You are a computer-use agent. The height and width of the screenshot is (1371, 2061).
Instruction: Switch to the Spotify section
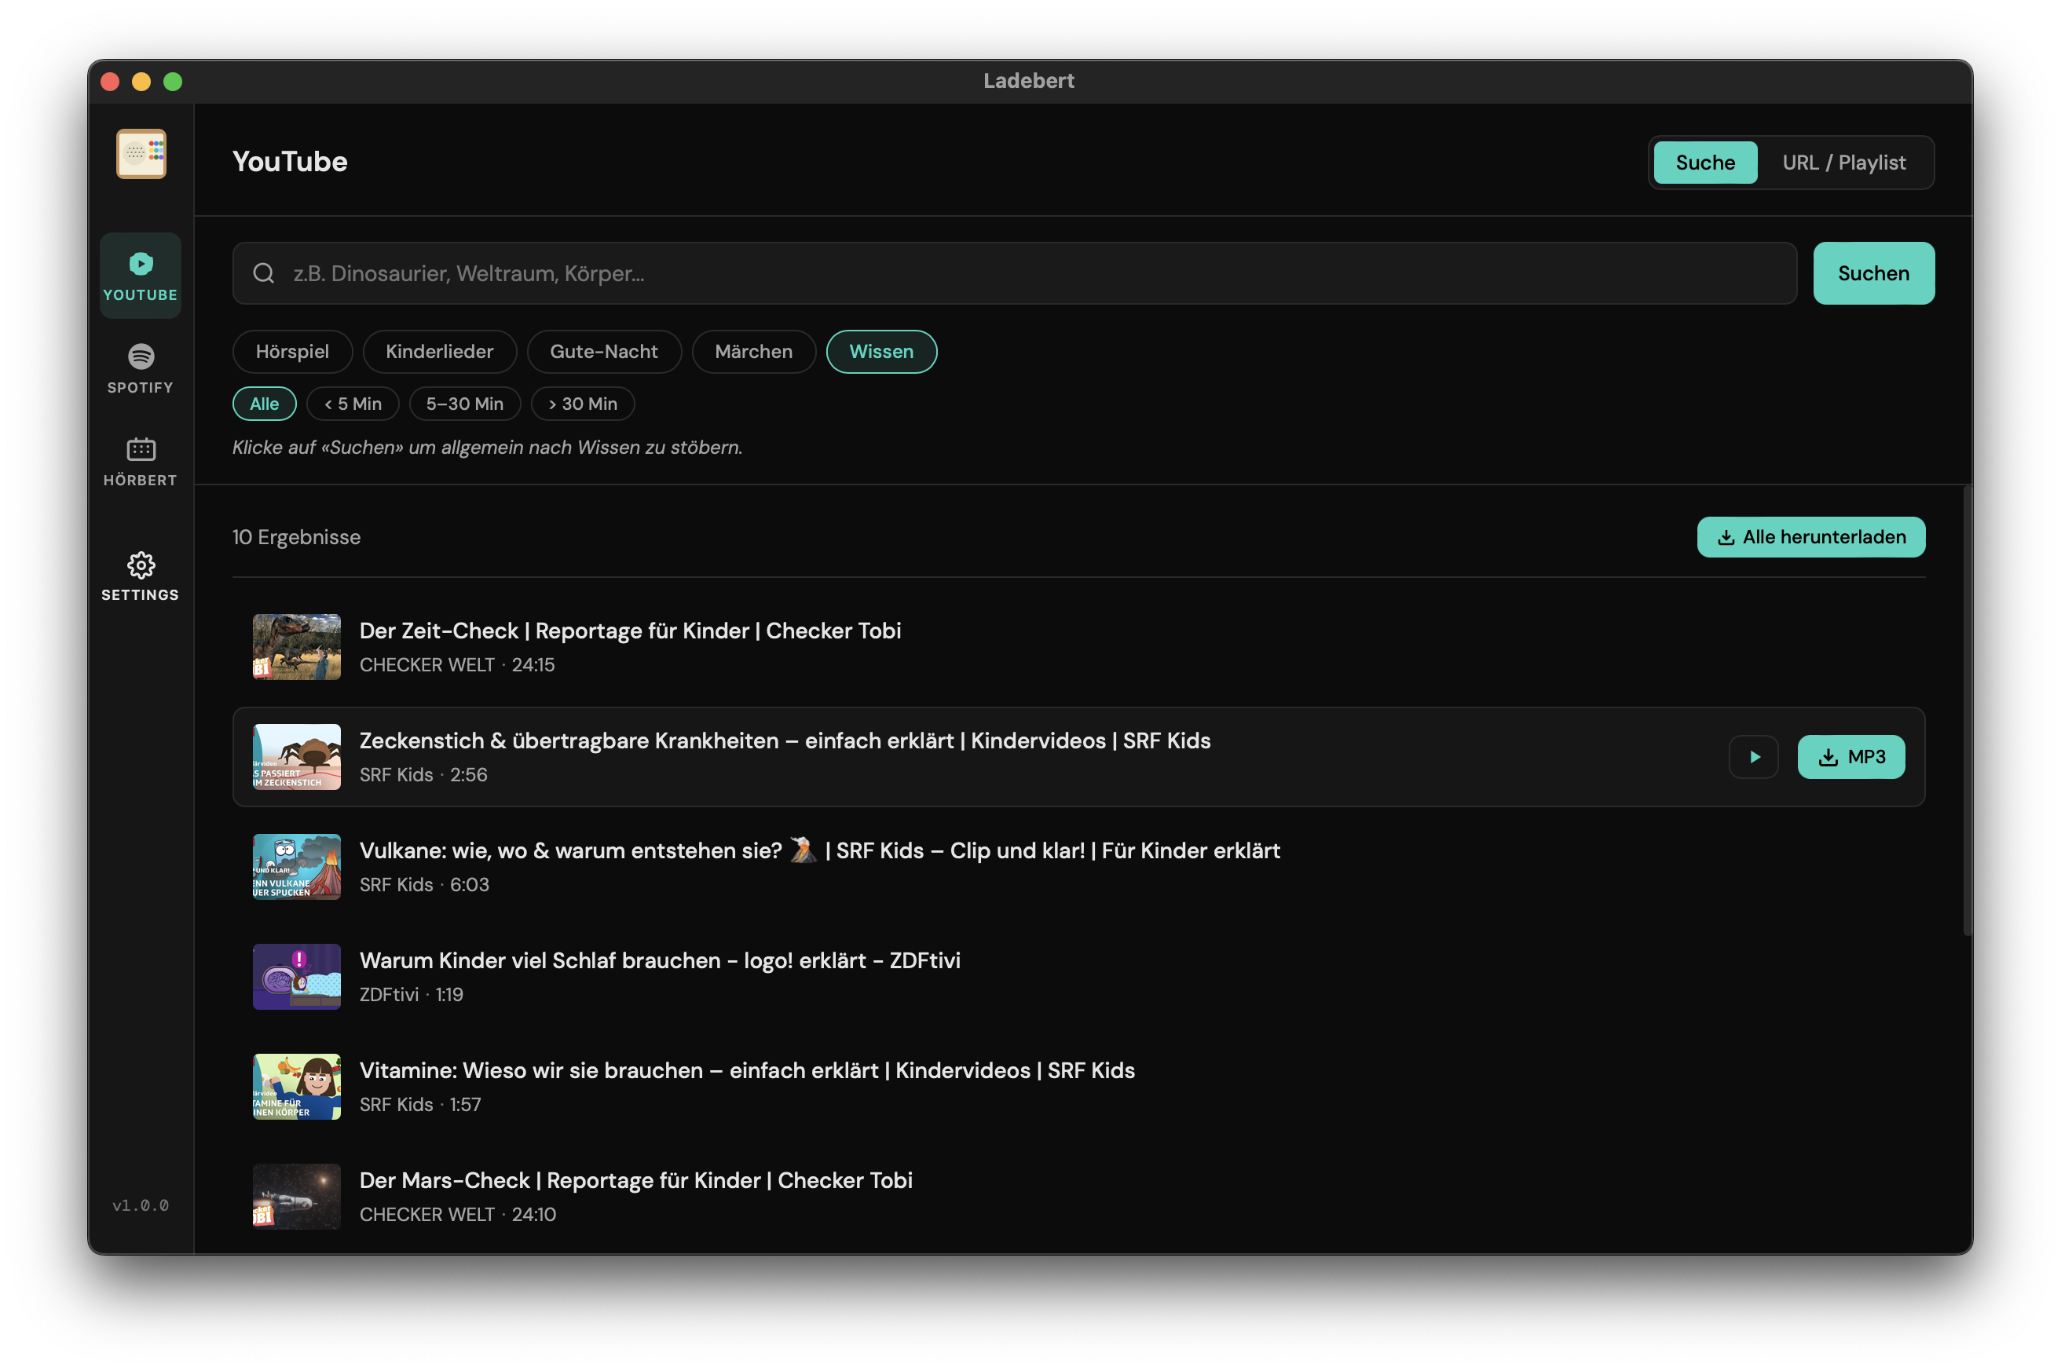point(140,369)
